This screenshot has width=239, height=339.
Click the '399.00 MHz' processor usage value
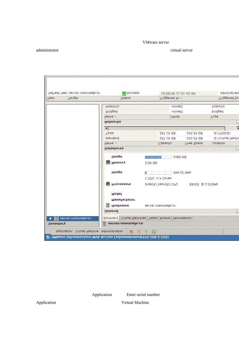coord(182,173)
